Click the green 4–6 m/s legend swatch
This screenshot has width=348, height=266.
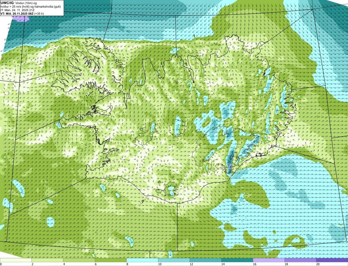[x=79, y=260]
